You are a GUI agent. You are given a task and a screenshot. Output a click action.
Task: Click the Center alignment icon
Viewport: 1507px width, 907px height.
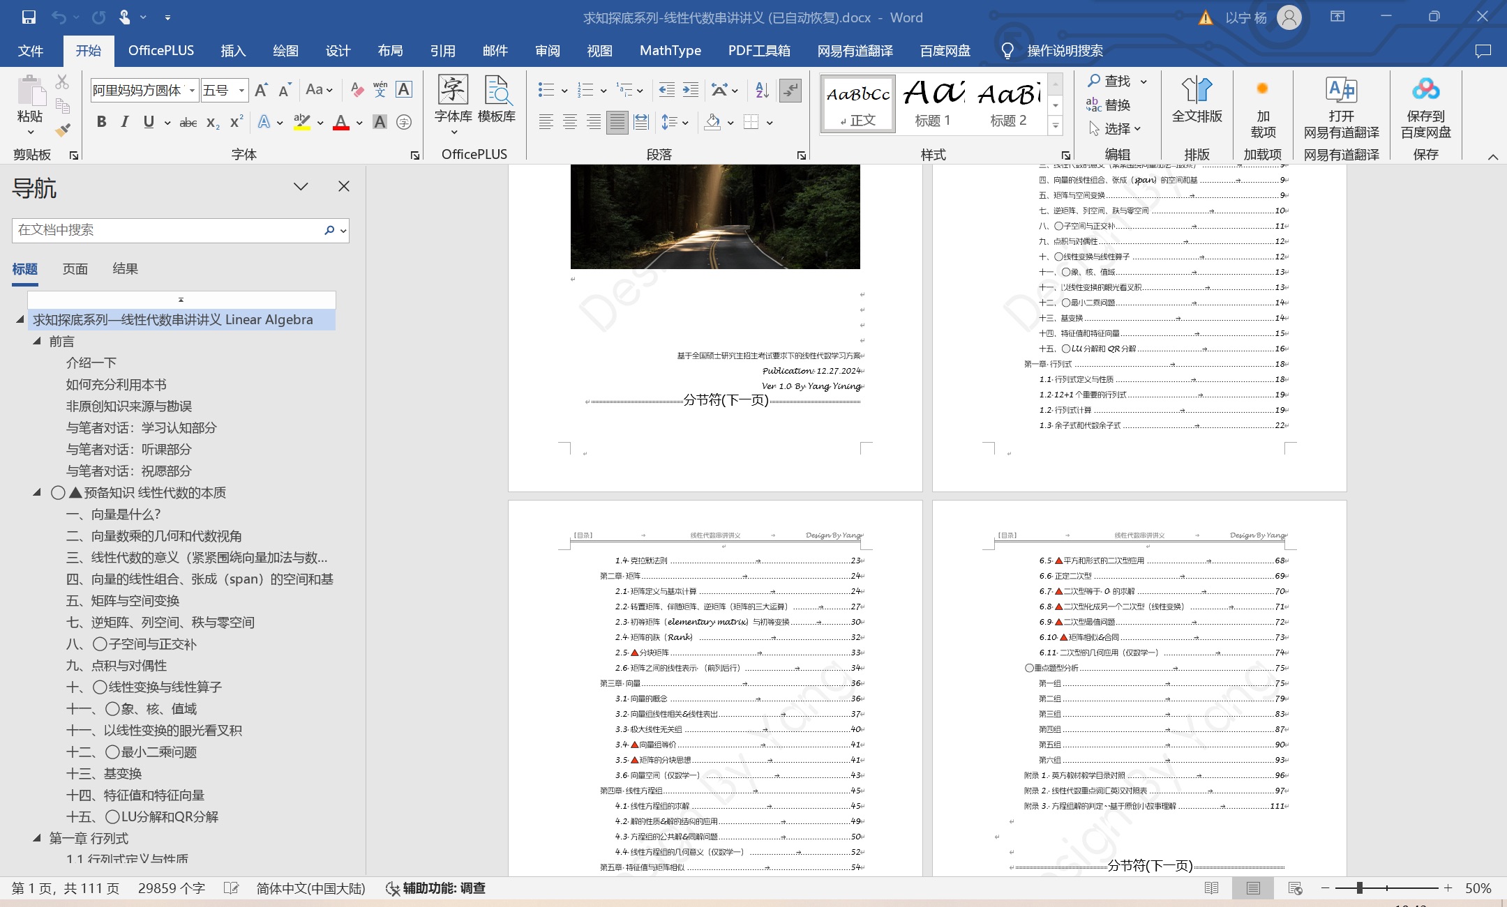point(570,123)
